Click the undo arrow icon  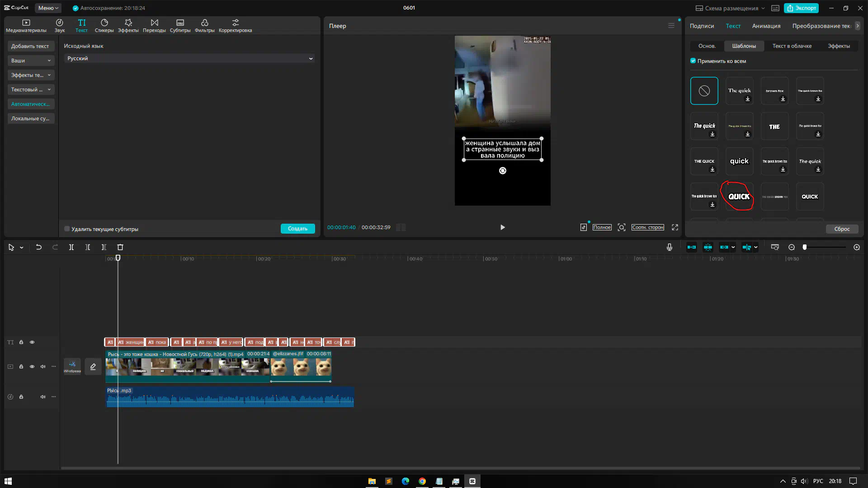[39, 247]
